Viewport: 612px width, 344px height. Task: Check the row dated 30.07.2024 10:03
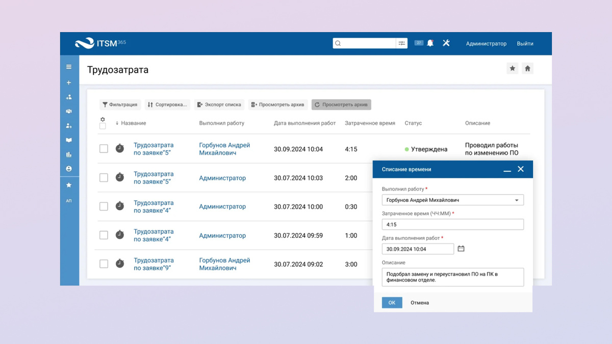(x=104, y=177)
